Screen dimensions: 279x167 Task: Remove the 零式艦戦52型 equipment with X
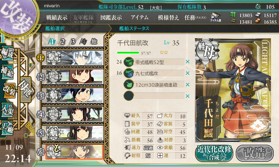(x=188, y=62)
